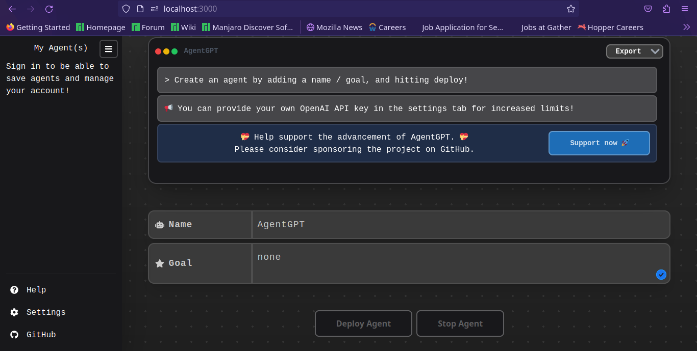
Task: Open the browser application menu
Action: click(685, 9)
